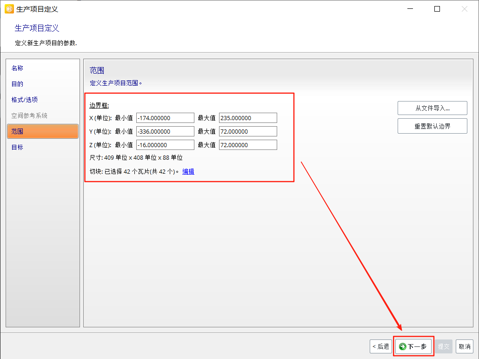Viewport: 479px width, 359px height.
Task: Click the app icon in the title bar
Action: [9, 9]
